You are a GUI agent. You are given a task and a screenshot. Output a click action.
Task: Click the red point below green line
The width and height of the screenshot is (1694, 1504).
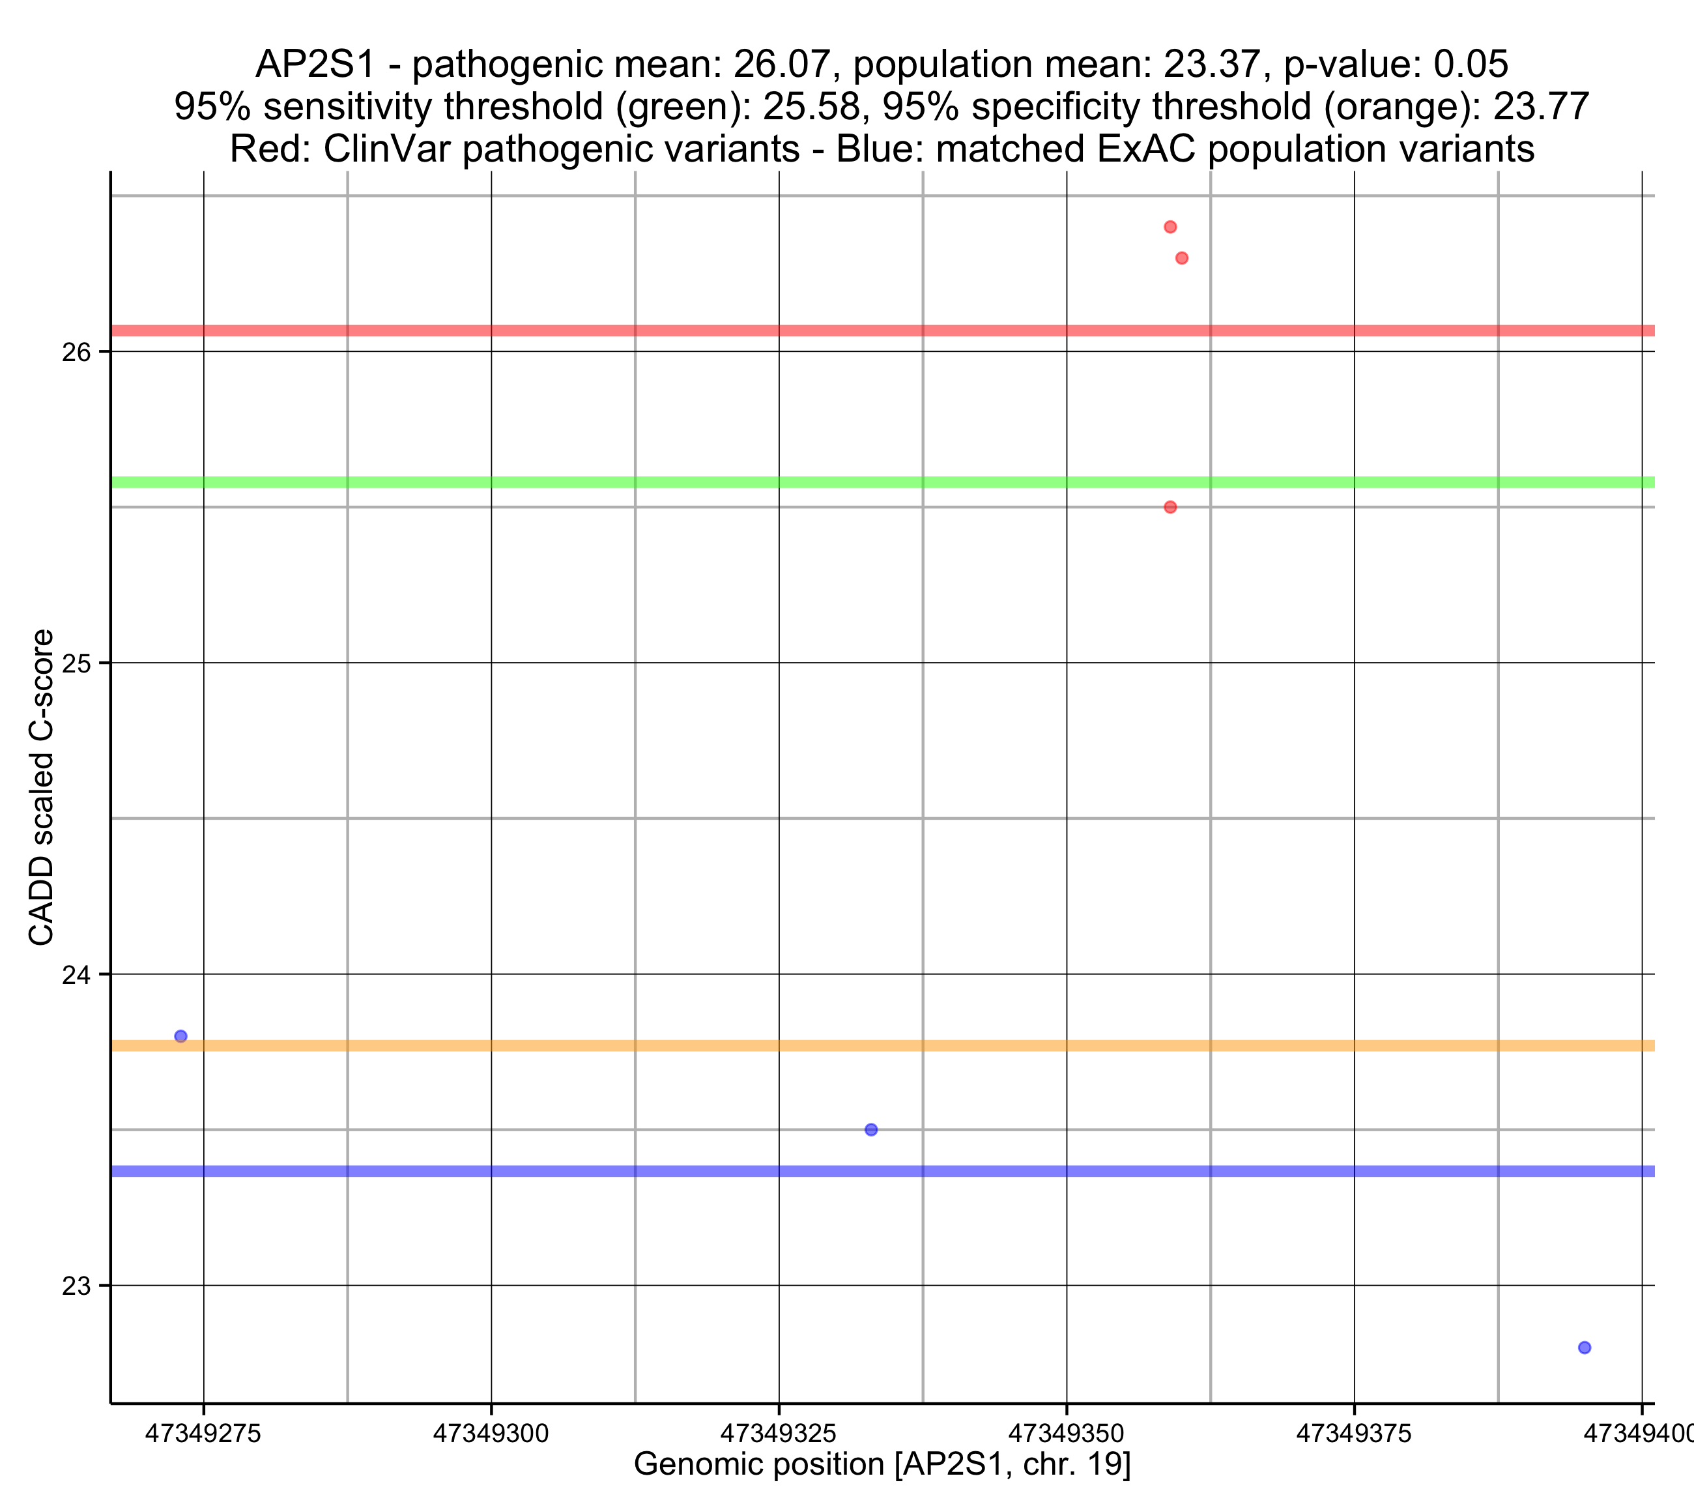pyautogui.click(x=1170, y=508)
